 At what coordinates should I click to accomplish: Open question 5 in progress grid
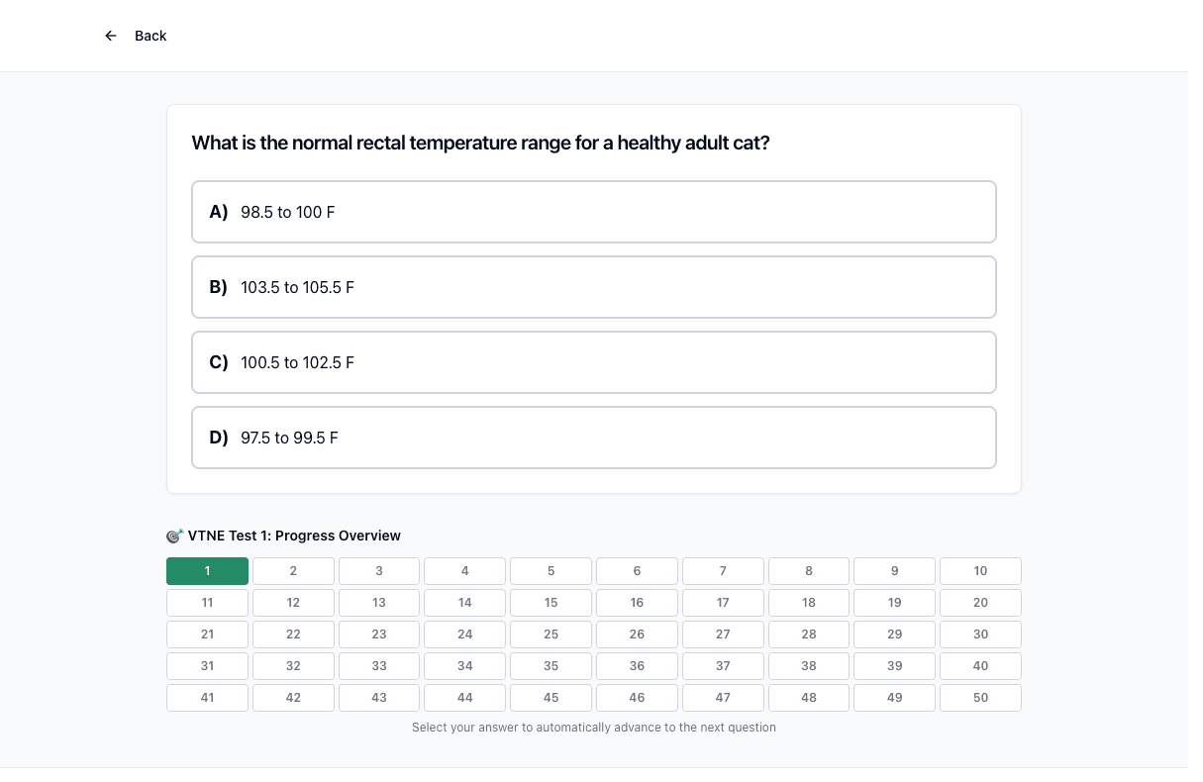[x=551, y=571]
